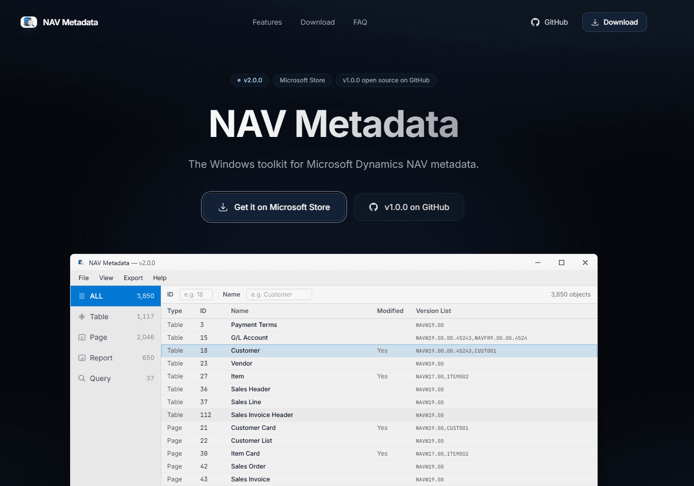Image resolution: width=694 pixels, height=486 pixels.
Task: Select the Query filter in sidebar
Action: click(x=115, y=378)
